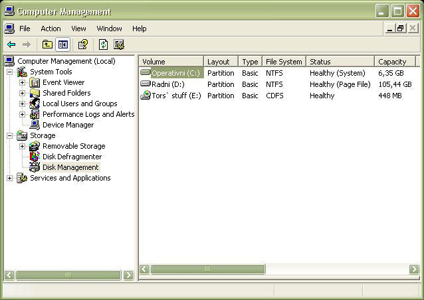
Task: Open Device Manager in the tree
Action: tap(68, 125)
